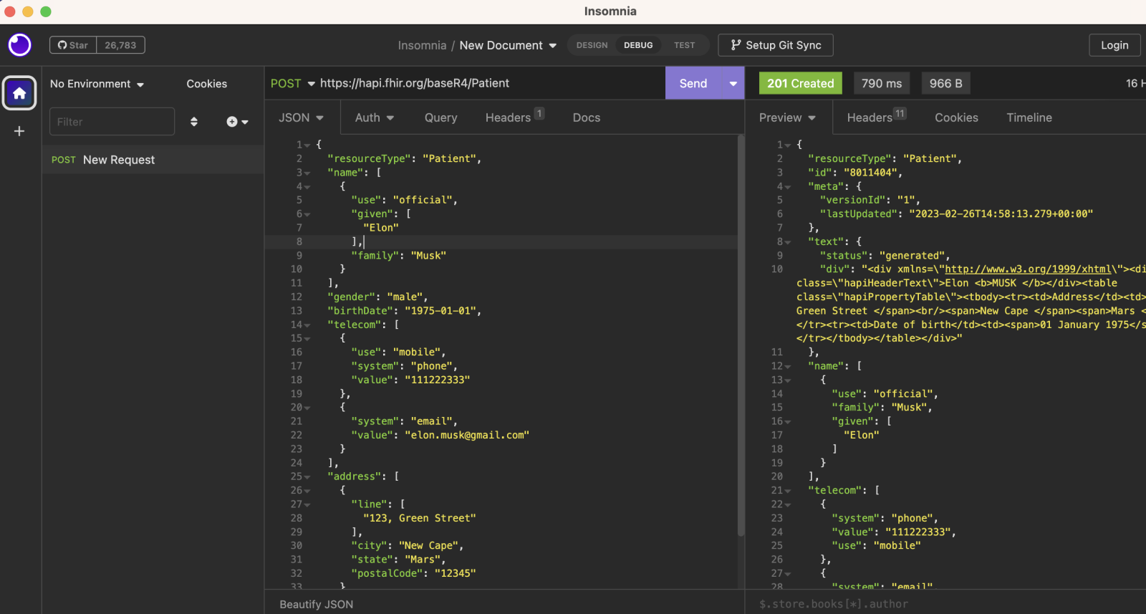
Task: Collapse the request "line" array at line 27
Action: (x=307, y=505)
